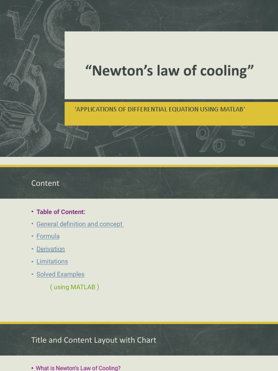Open the Solved Examples link
The image size is (278, 371).
60,274
